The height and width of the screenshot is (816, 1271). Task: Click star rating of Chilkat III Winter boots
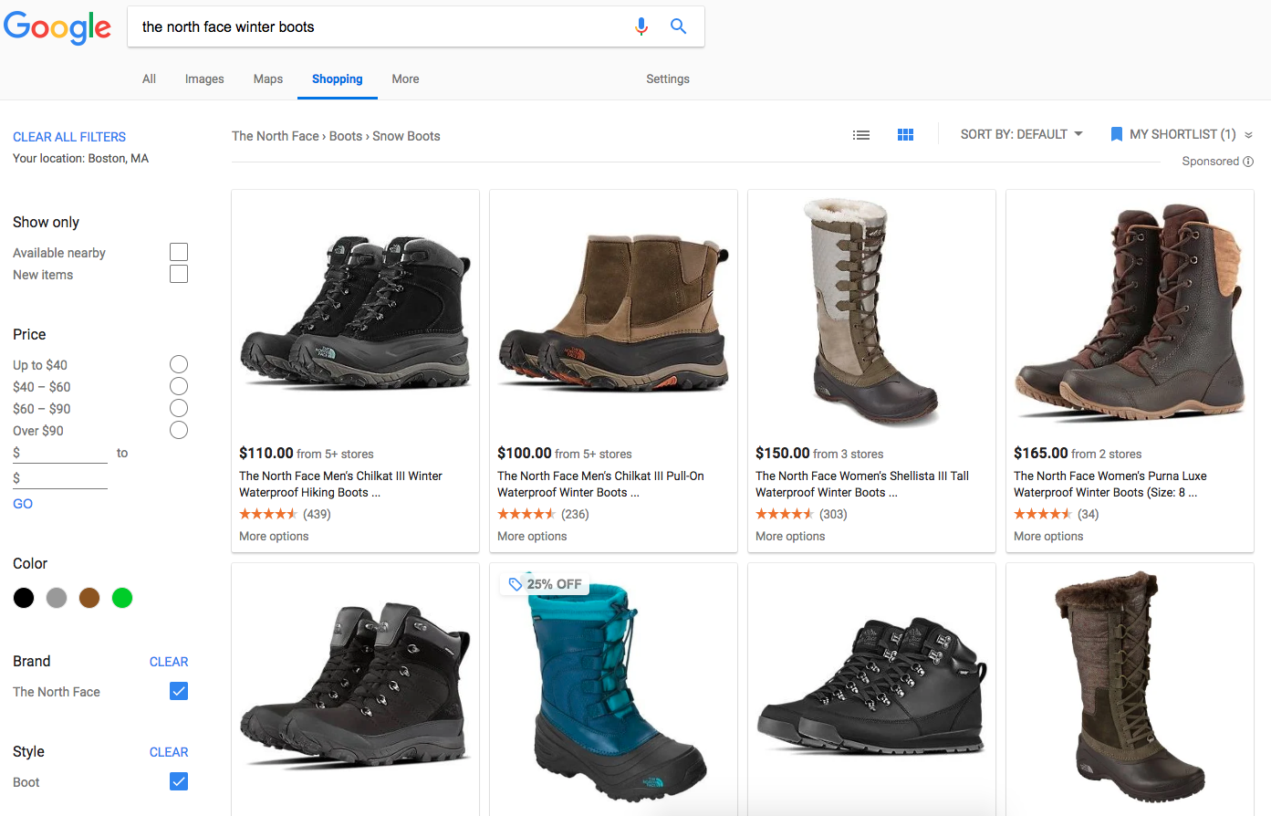coord(268,514)
